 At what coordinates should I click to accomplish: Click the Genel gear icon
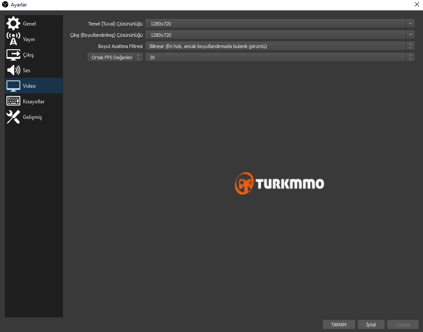coord(13,23)
